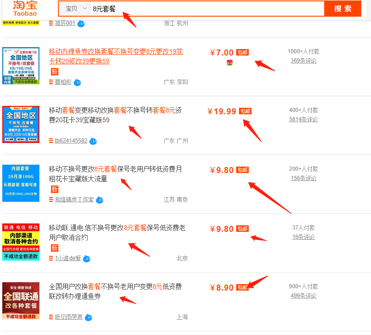This screenshot has height=335, width=371.
Task: Open the 369条评论 reviews link
Action: [x=303, y=61]
